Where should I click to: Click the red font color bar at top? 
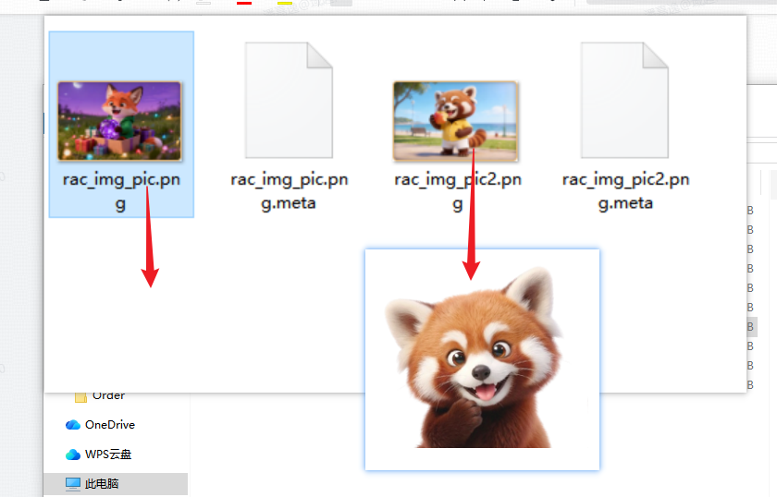[244, 3]
